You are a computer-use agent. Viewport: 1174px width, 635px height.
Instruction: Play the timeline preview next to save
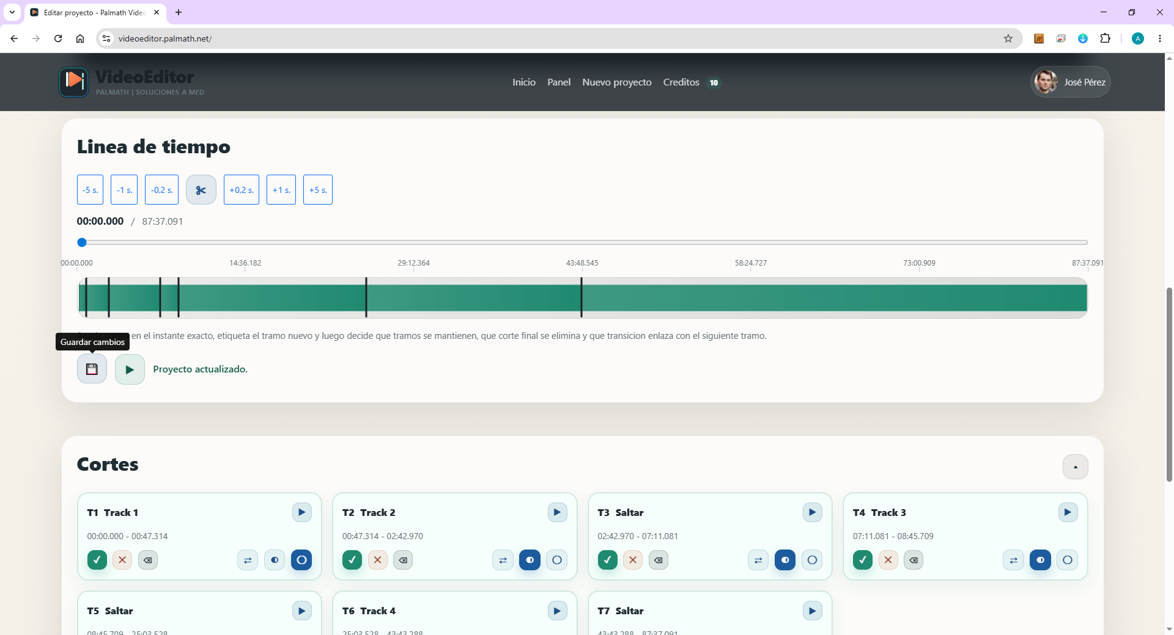coord(130,369)
